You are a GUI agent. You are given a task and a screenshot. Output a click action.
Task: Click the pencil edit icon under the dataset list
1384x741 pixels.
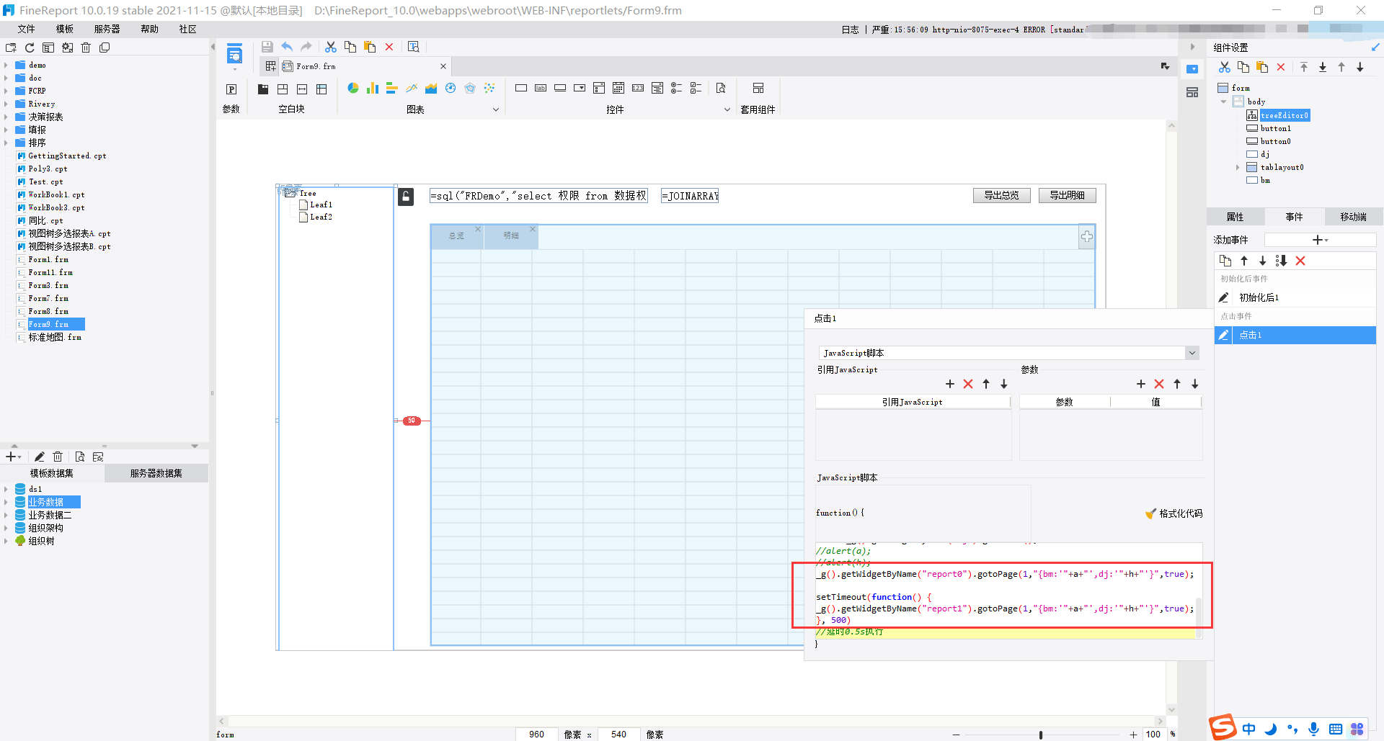(x=40, y=457)
